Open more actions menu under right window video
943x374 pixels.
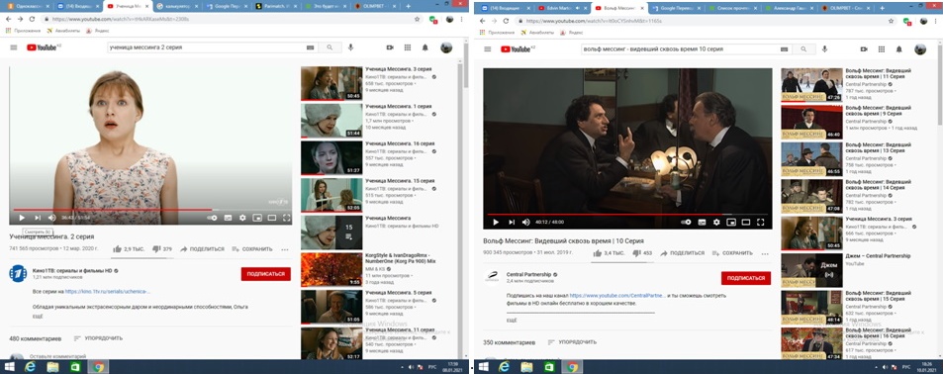[765, 253]
